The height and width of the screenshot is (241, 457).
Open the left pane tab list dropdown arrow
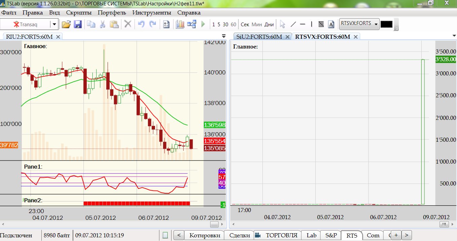[224, 36]
